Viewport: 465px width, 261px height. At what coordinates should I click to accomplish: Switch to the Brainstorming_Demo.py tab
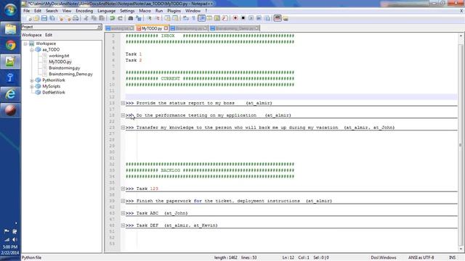(x=234, y=28)
